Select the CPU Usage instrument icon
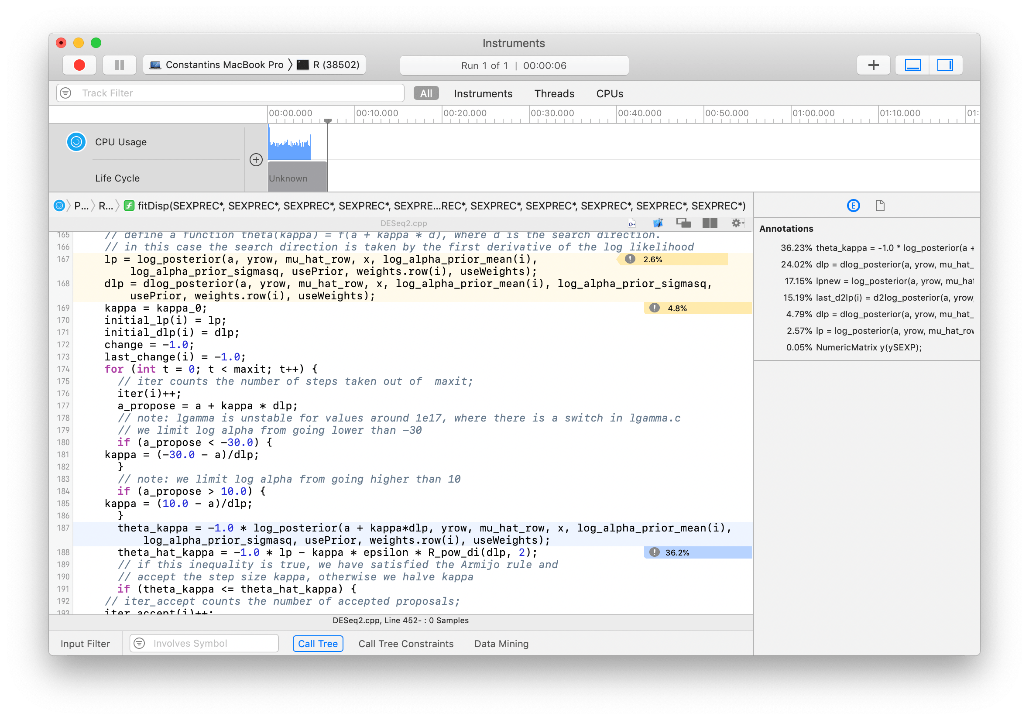 point(76,141)
